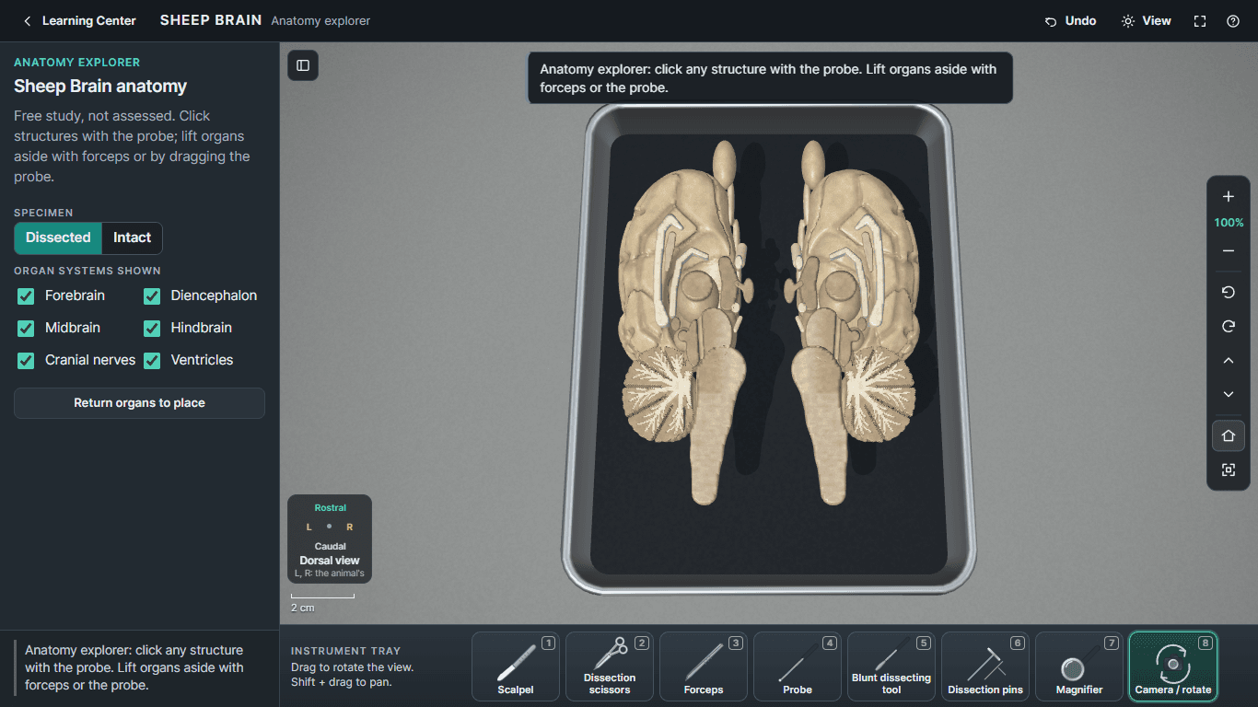Image resolution: width=1258 pixels, height=707 pixels.
Task: Click the 100% zoom level text
Action: point(1229,223)
